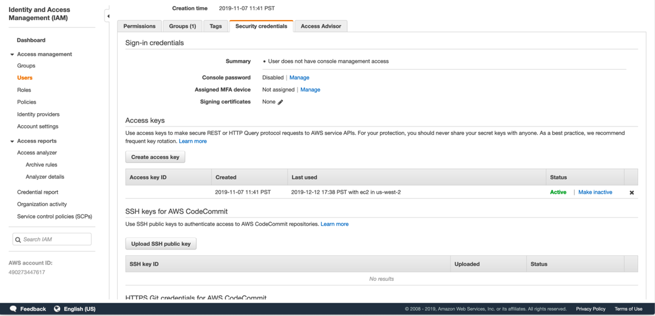Collapse the Access reports section

(x=12, y=141)
